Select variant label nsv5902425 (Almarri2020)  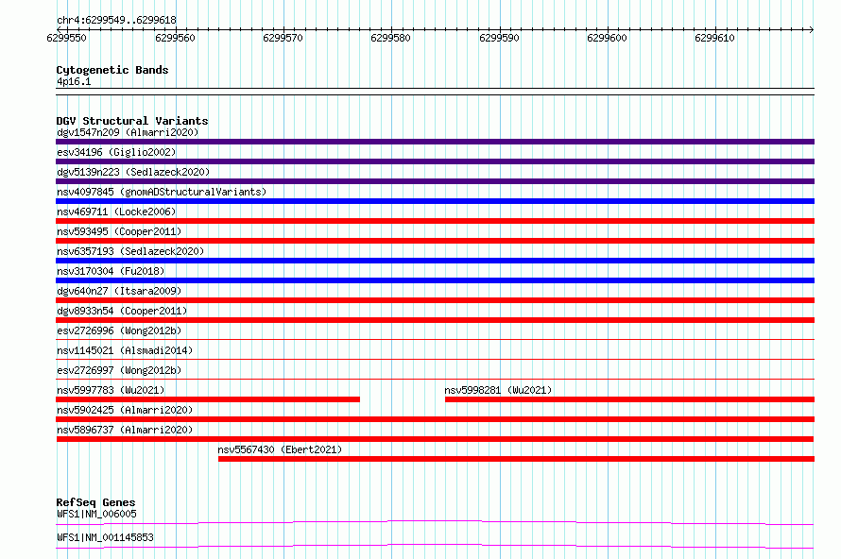pos(125,410)
